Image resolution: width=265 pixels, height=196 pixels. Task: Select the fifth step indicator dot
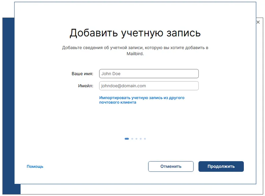(145, 139)
